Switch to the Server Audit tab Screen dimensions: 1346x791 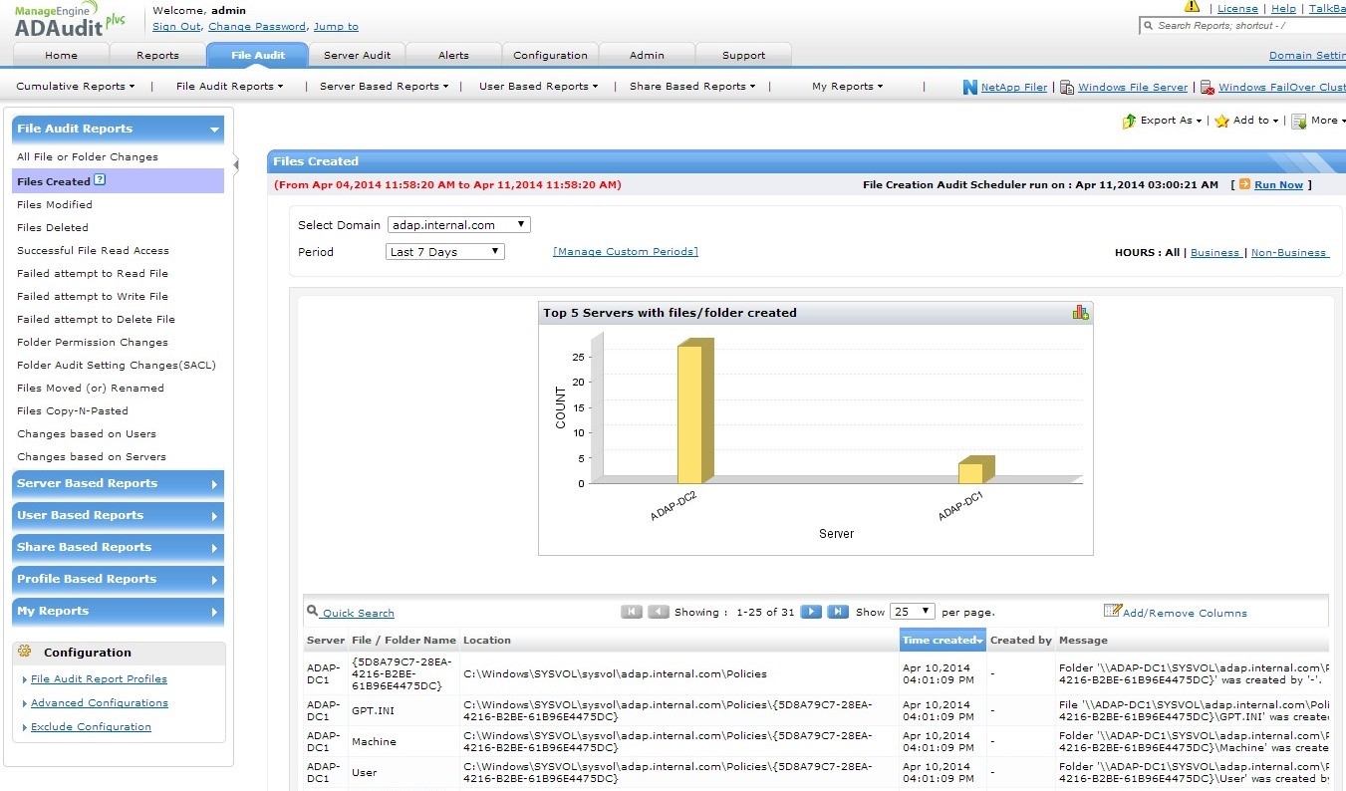[357, 56]
